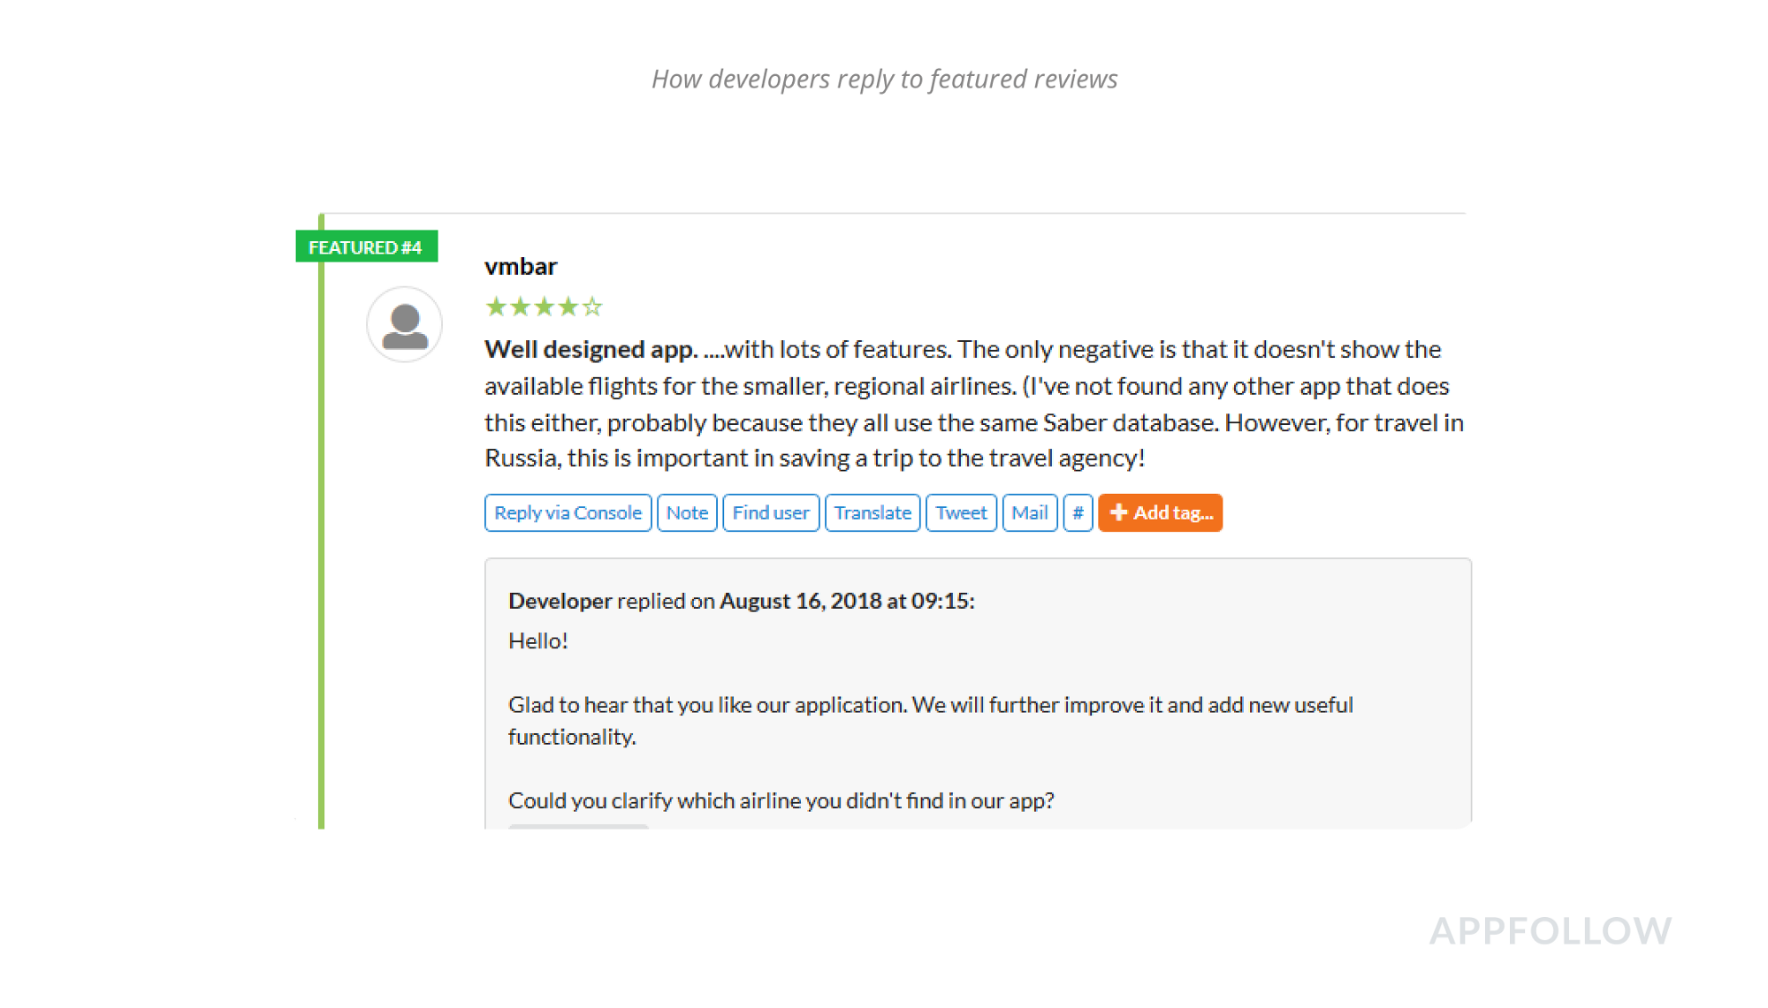Click the hash symbol button
The width and height of the screenshot is (1768, 1008).
[1078, 512]
